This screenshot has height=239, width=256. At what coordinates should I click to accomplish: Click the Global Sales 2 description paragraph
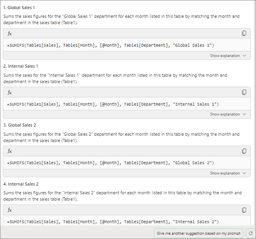click(x=121, y=137)
